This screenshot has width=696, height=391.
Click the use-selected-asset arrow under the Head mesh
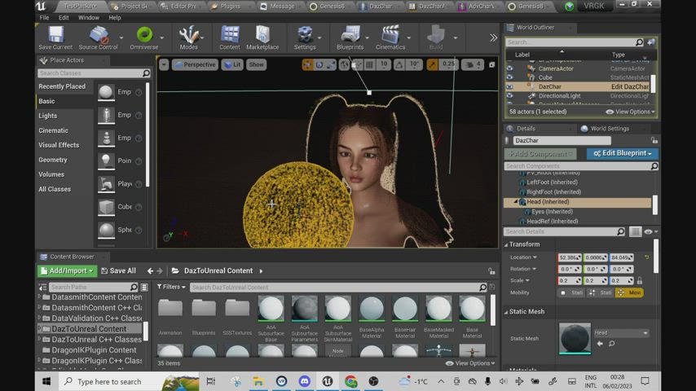pos(600,344)
